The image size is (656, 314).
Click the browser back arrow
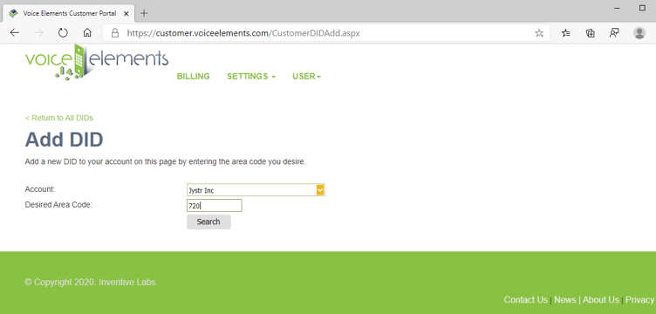click(x=15, y=33)
